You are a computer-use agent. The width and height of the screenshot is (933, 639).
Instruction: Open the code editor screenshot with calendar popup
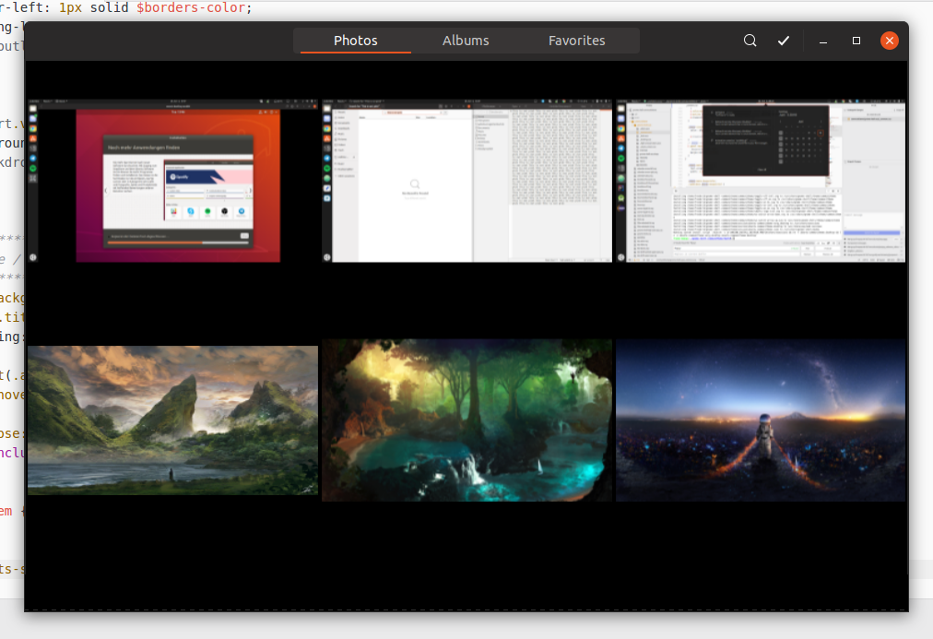[x=761, y=181]
